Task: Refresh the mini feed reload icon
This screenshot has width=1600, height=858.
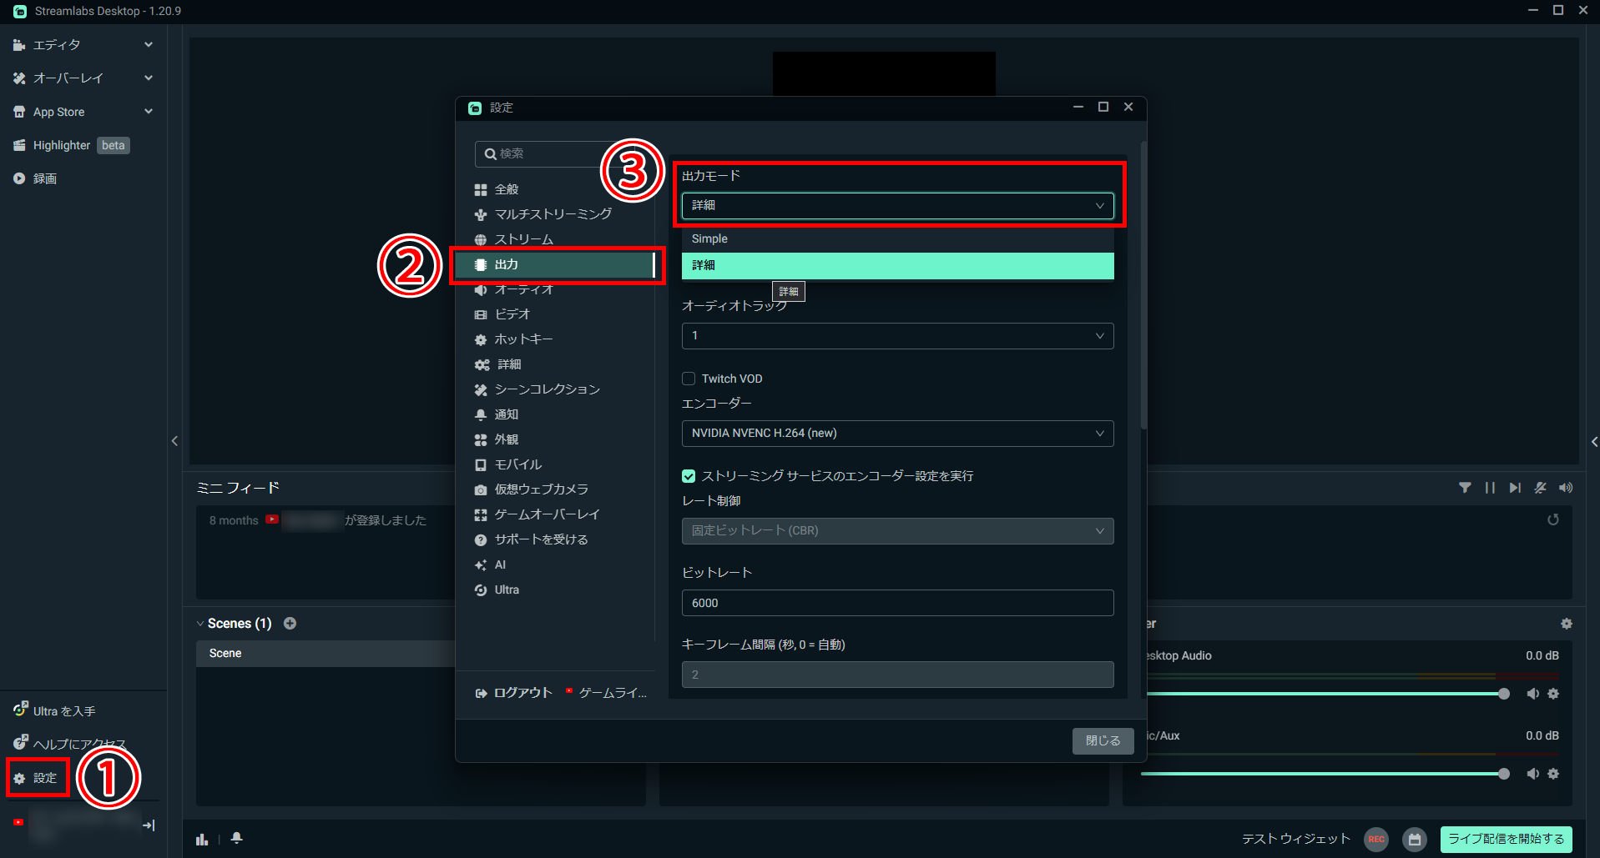Action: click(1552, 519)
